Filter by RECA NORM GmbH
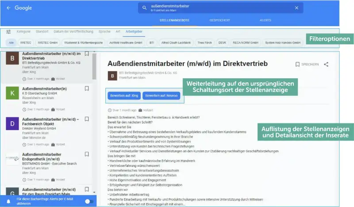Image resolution: width=354 pixels, height=207 pixels. [246, 42]
